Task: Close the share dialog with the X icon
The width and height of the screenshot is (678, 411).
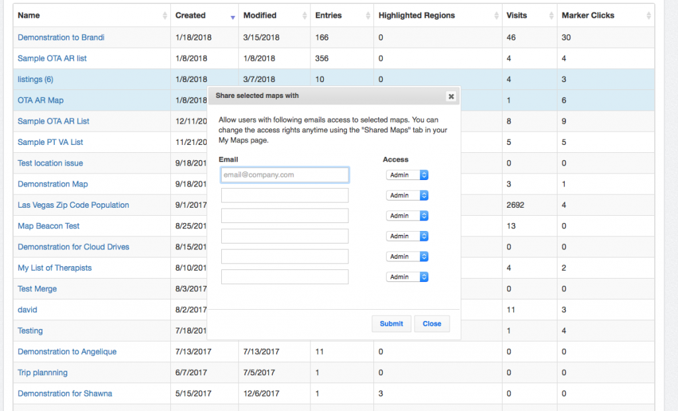Action: [x=451, y=97]
